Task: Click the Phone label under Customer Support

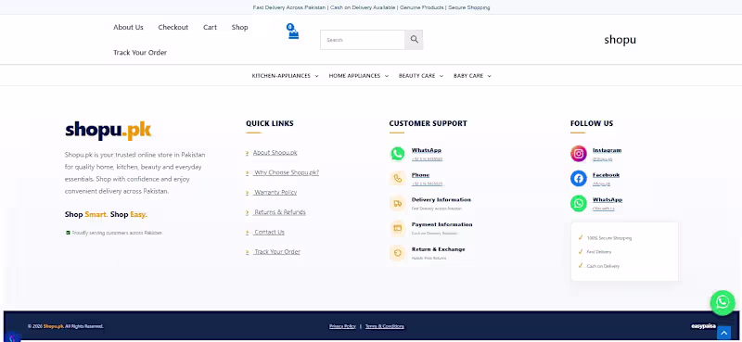Action: (x=421, y=175)
